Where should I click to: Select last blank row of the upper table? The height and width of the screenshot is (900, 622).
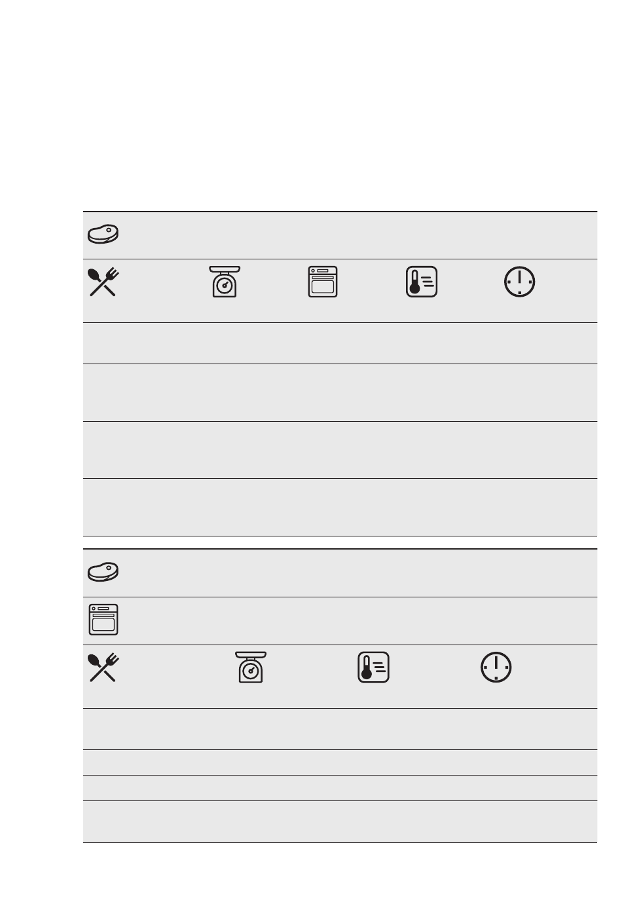(340, 508)
